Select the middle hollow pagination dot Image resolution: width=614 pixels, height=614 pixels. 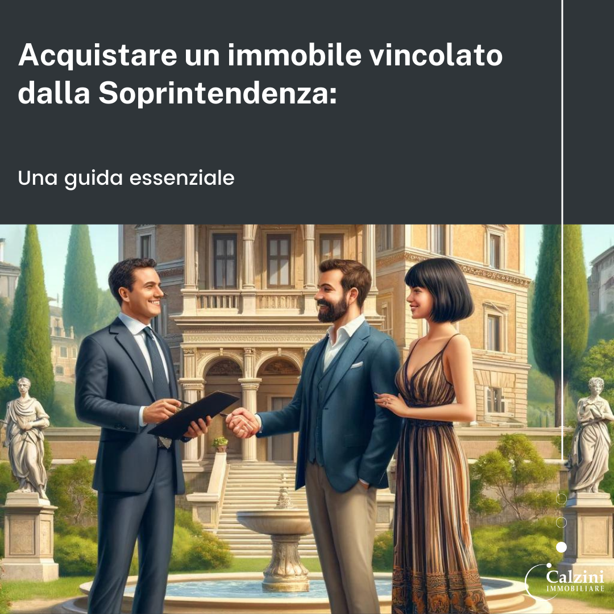[561, 522]
